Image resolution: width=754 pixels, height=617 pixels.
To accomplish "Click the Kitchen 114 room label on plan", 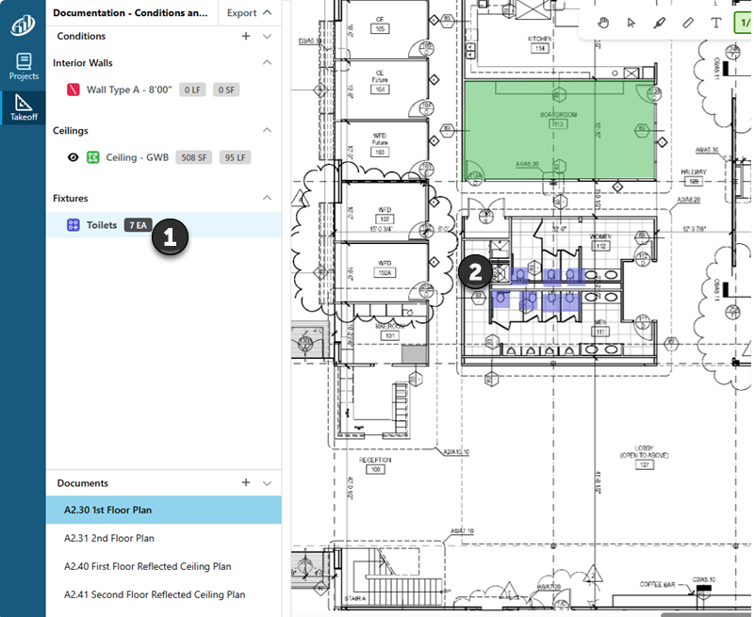I will (x=539, y=43).
